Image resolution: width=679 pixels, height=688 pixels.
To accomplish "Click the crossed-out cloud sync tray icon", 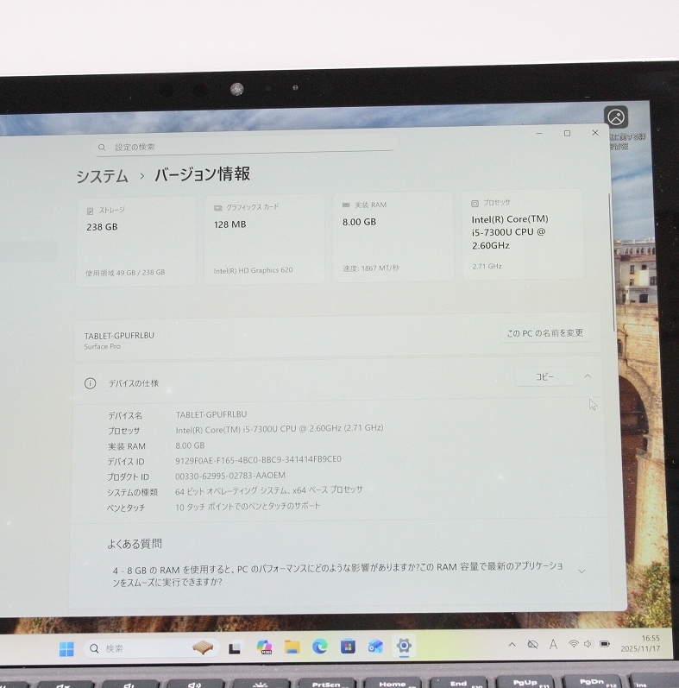I will point(532,645).
